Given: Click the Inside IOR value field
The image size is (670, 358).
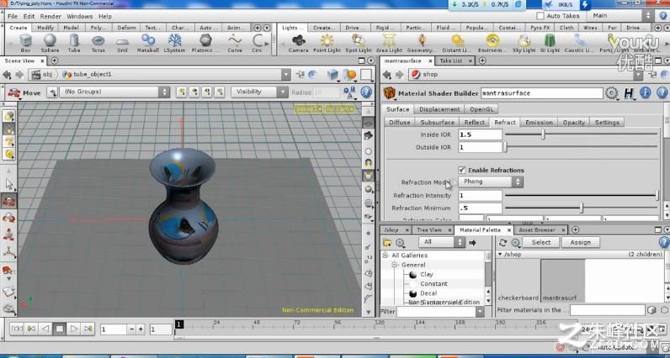Looking at the screenshot, I should point(480,134).
